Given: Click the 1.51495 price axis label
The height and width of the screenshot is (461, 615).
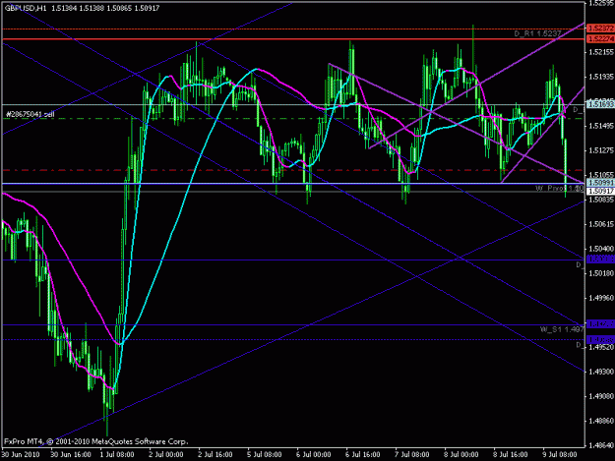Looking at the screenshot, I should 601,126.
